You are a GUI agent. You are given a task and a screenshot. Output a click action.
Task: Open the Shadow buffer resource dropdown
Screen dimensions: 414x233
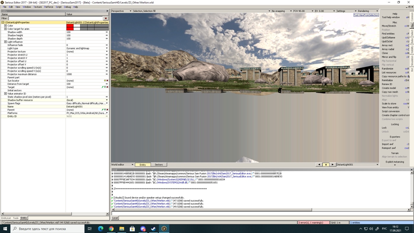coord(107,100)
